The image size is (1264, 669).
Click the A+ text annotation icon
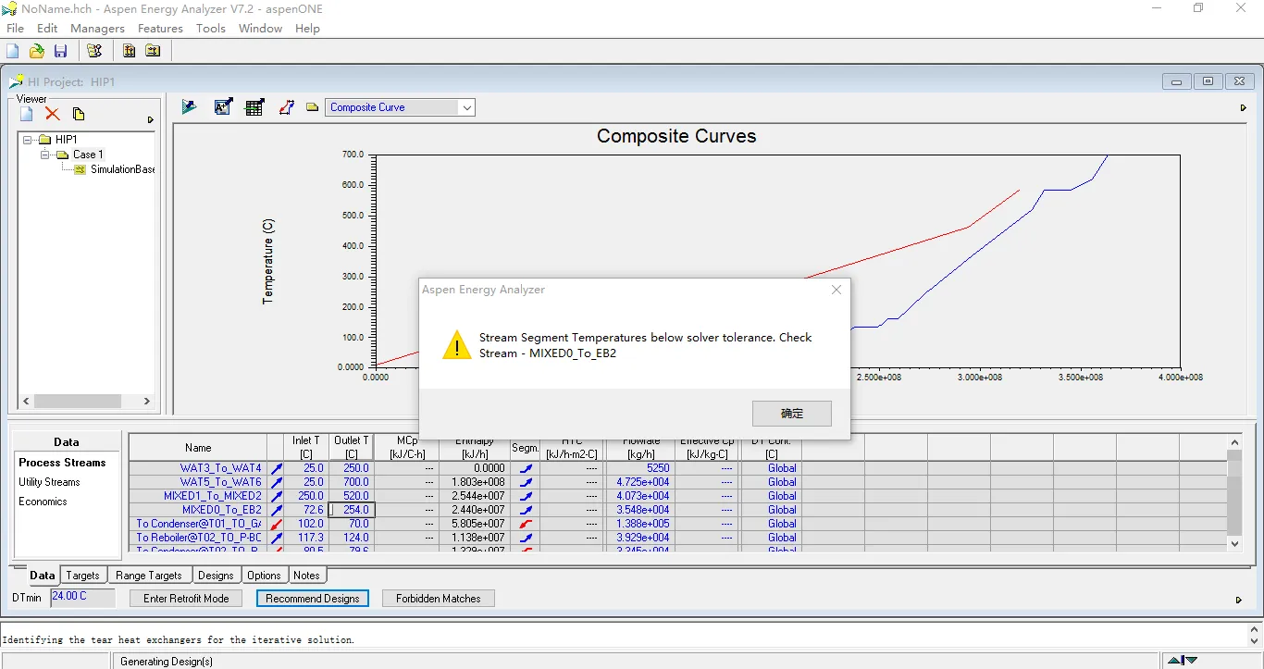(x=223, y=107)
